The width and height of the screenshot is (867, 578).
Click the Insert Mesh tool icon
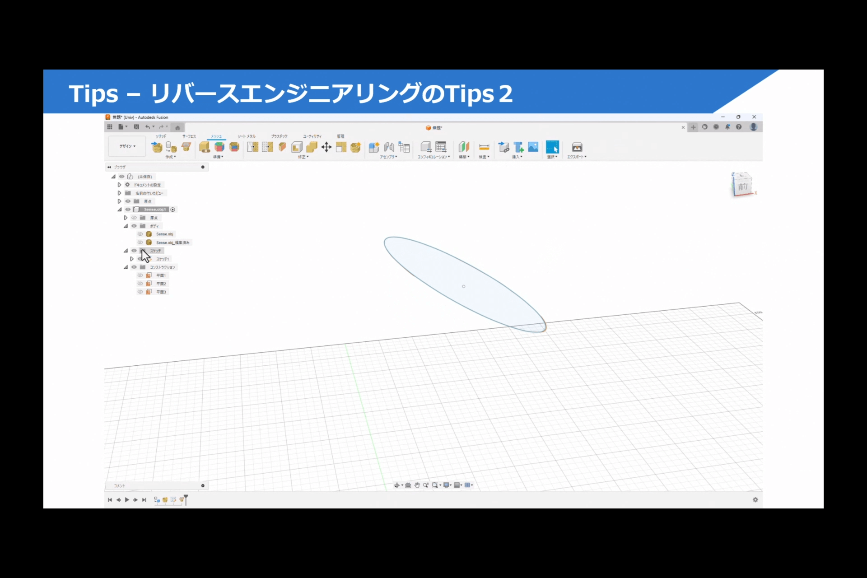tap(157, 147)
